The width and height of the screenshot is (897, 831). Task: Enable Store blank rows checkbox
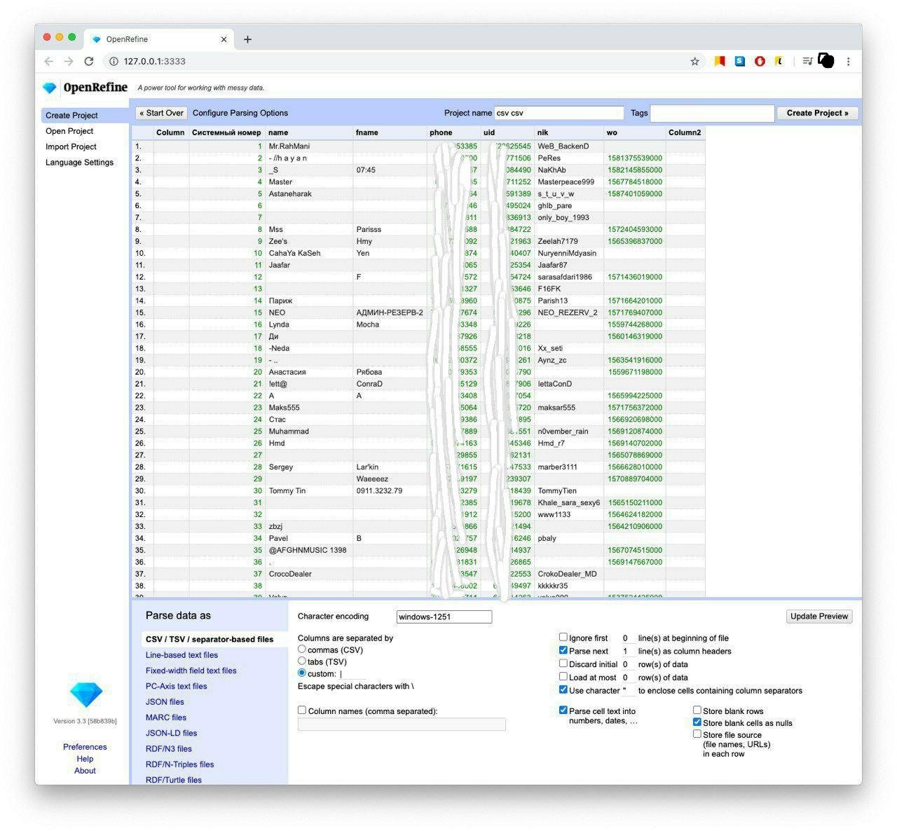tap(697, 710)
